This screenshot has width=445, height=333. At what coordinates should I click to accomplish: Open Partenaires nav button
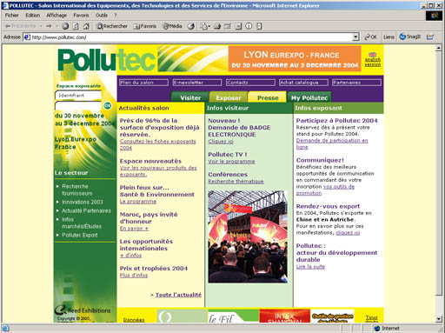[x=356, y=83]
